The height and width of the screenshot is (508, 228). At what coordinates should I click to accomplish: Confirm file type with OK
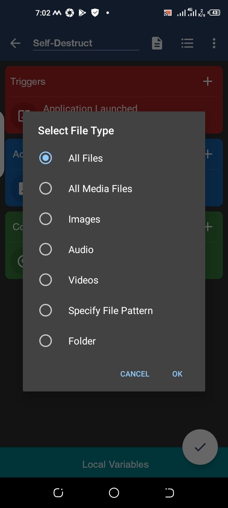pyautogui.click(x=177, y=374)
